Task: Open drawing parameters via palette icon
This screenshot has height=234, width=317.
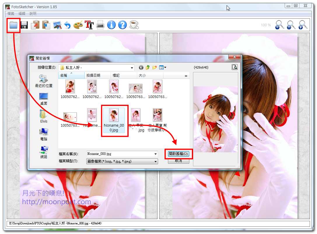Action: [x=78, y=25]
